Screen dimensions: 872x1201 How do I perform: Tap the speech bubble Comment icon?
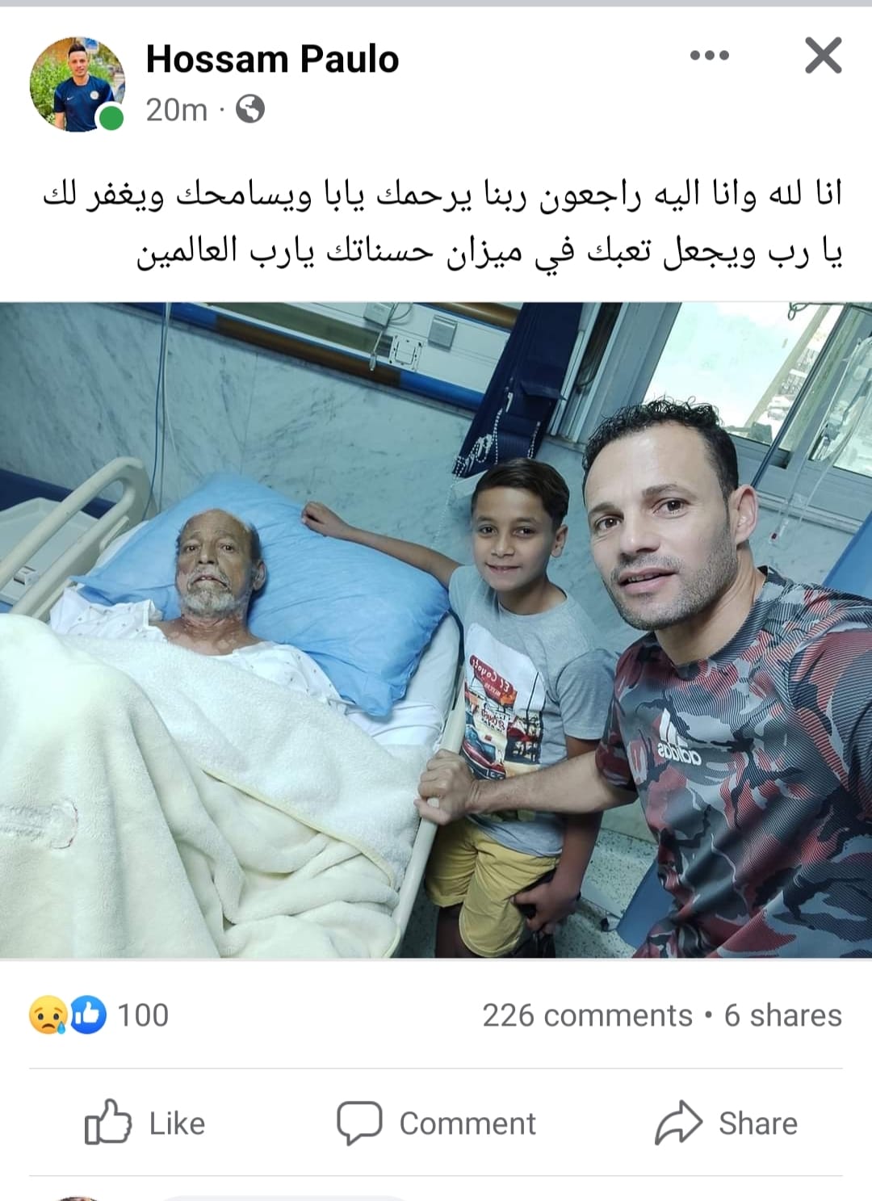pyautogui.click(x=359, y=1123)
